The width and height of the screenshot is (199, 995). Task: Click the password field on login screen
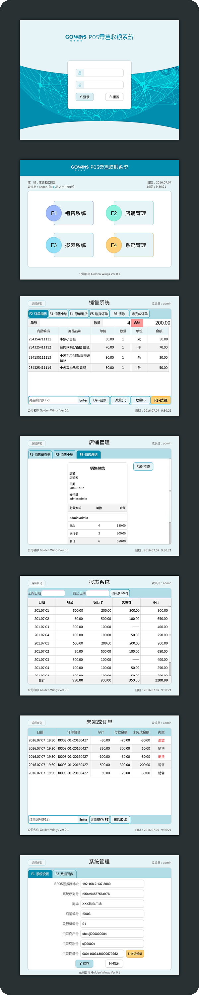pos(100,85)
